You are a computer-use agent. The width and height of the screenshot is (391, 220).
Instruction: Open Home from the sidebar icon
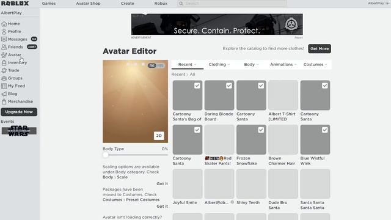click(x=4, y=24)
